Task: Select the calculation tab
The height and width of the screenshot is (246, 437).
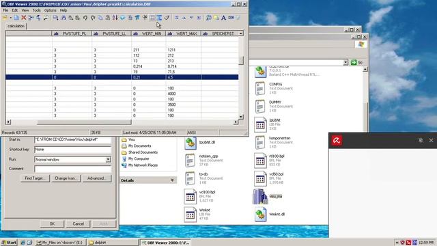Action: 16,26
